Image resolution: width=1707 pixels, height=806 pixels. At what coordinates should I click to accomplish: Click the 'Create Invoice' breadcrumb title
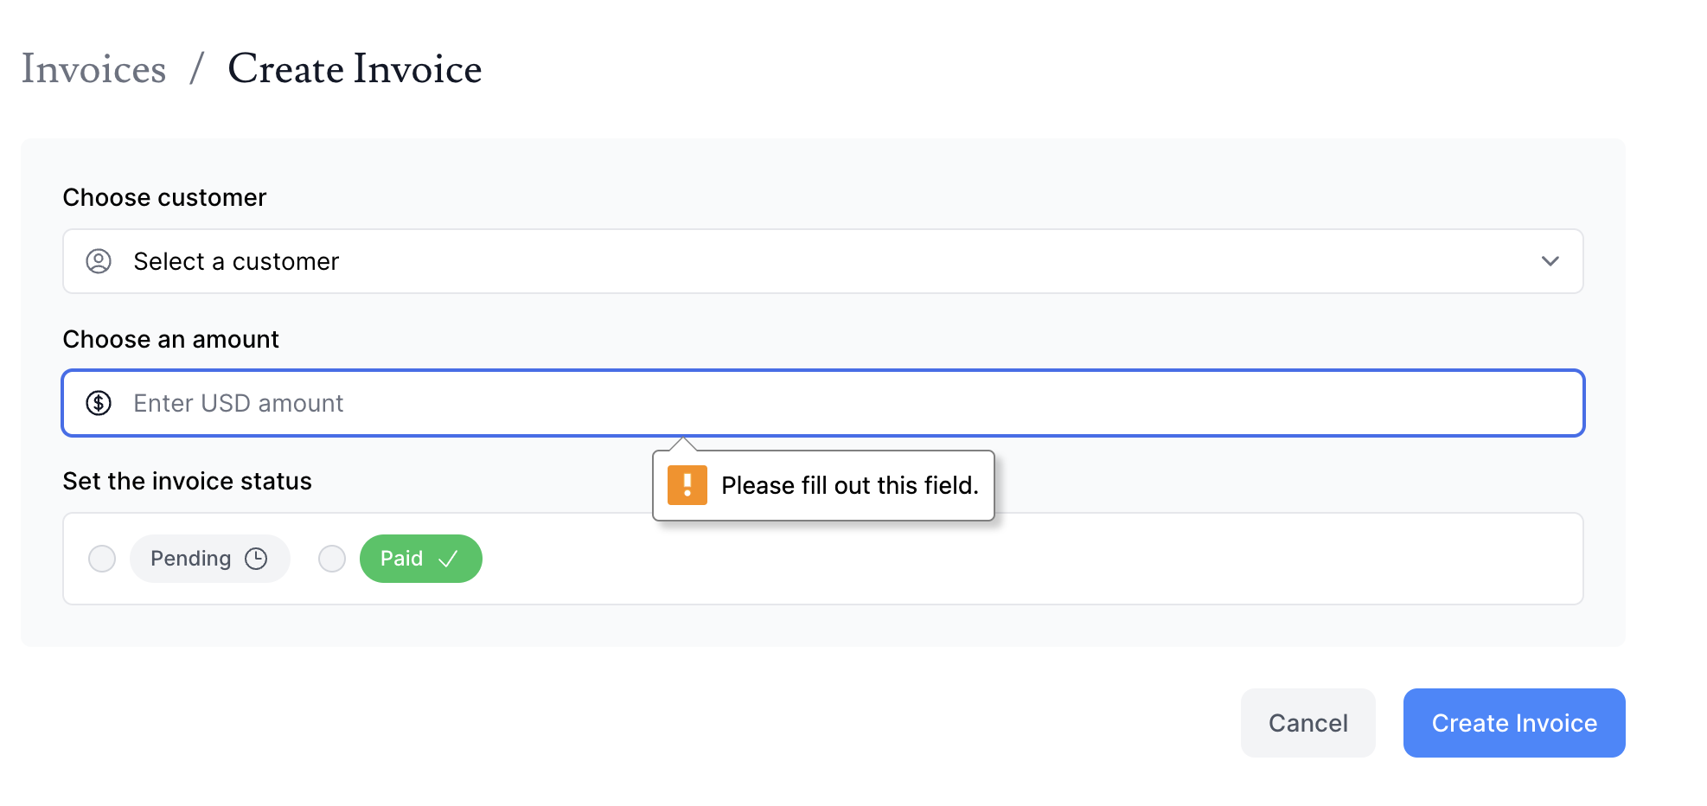355,69
